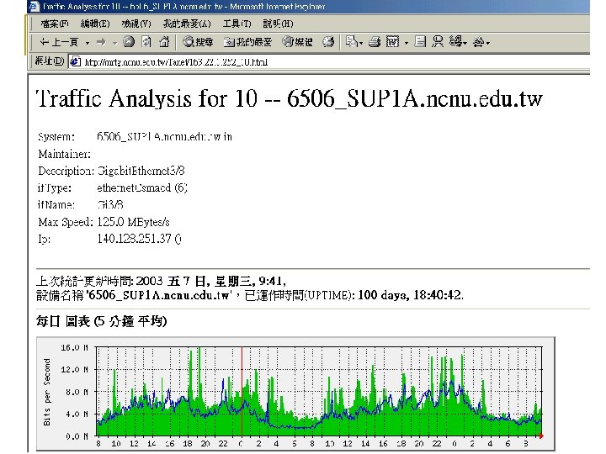Open the 檢視(V) menu
Screen dimensions: 606x454
point(136,24)
